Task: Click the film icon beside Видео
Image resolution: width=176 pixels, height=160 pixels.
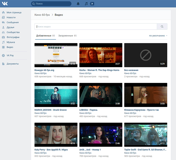Action: click(3, 47)
